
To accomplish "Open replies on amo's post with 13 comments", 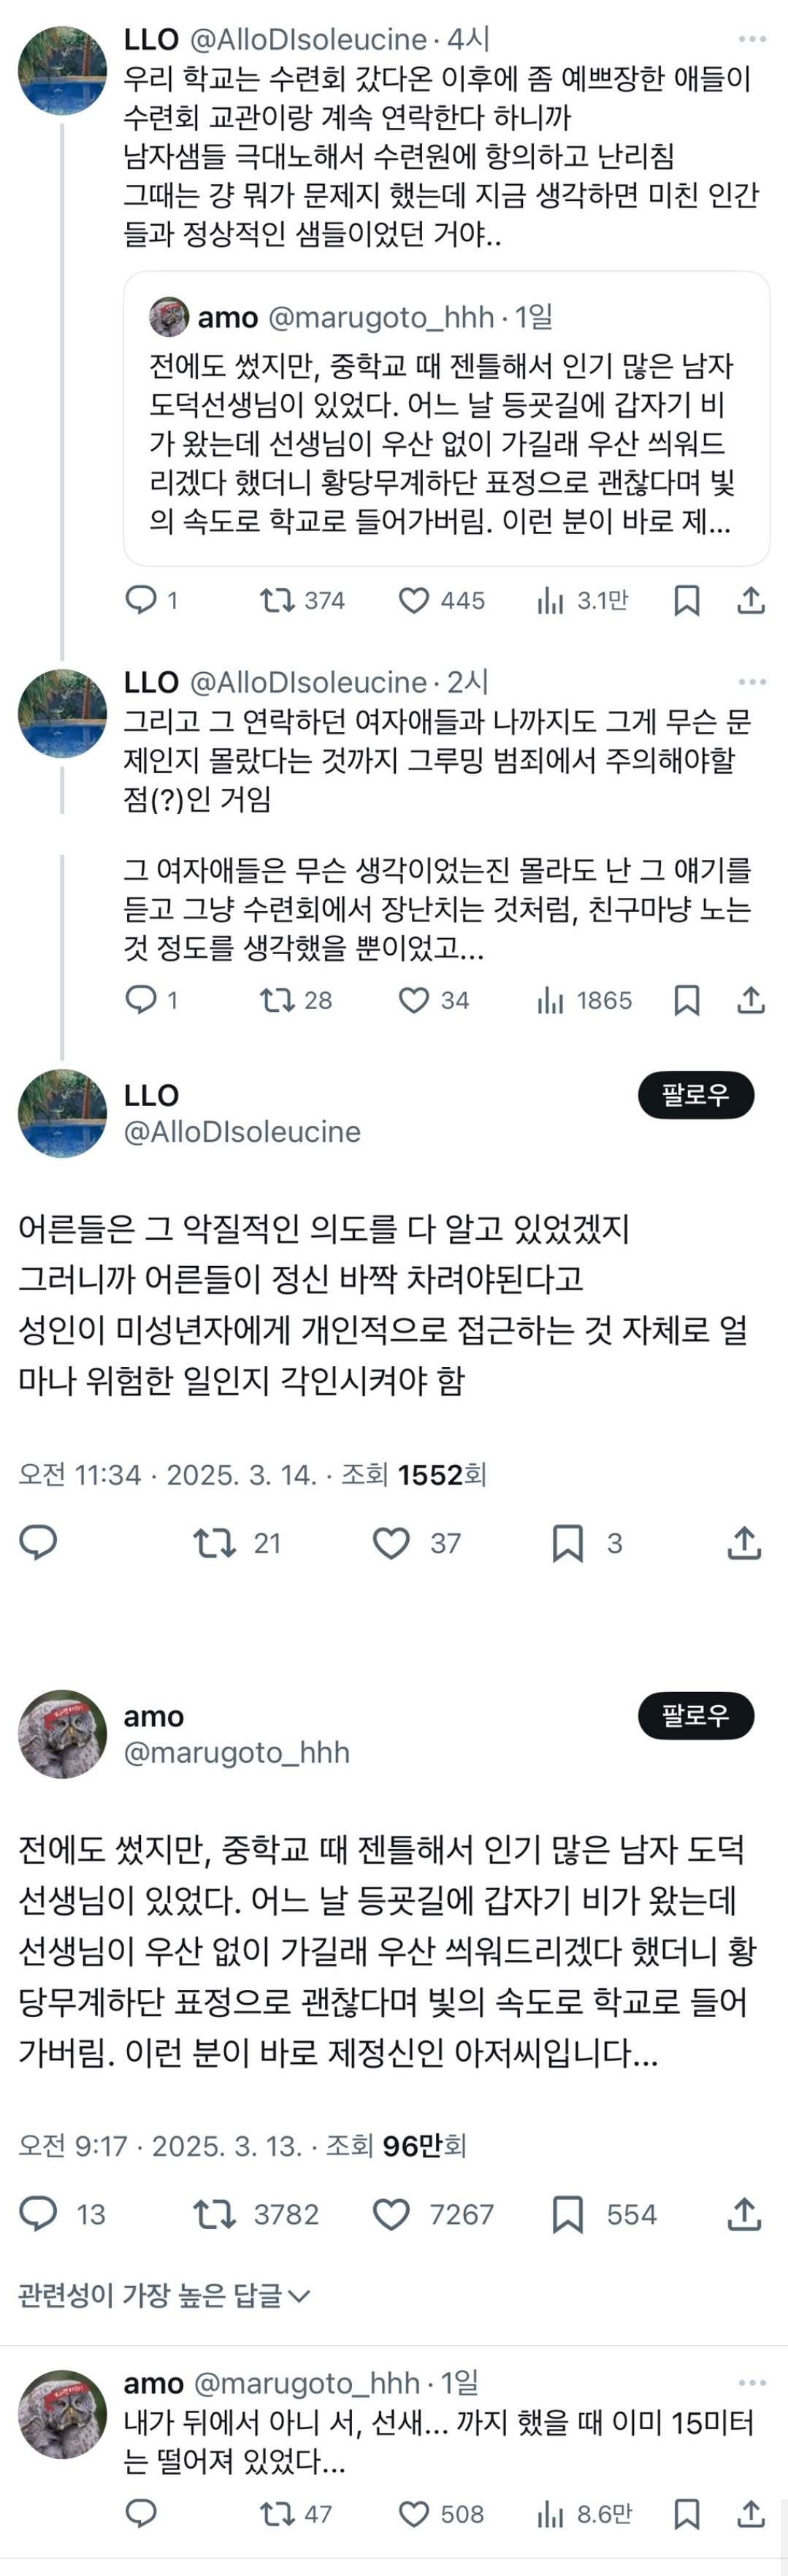I will pos(39,2214).
